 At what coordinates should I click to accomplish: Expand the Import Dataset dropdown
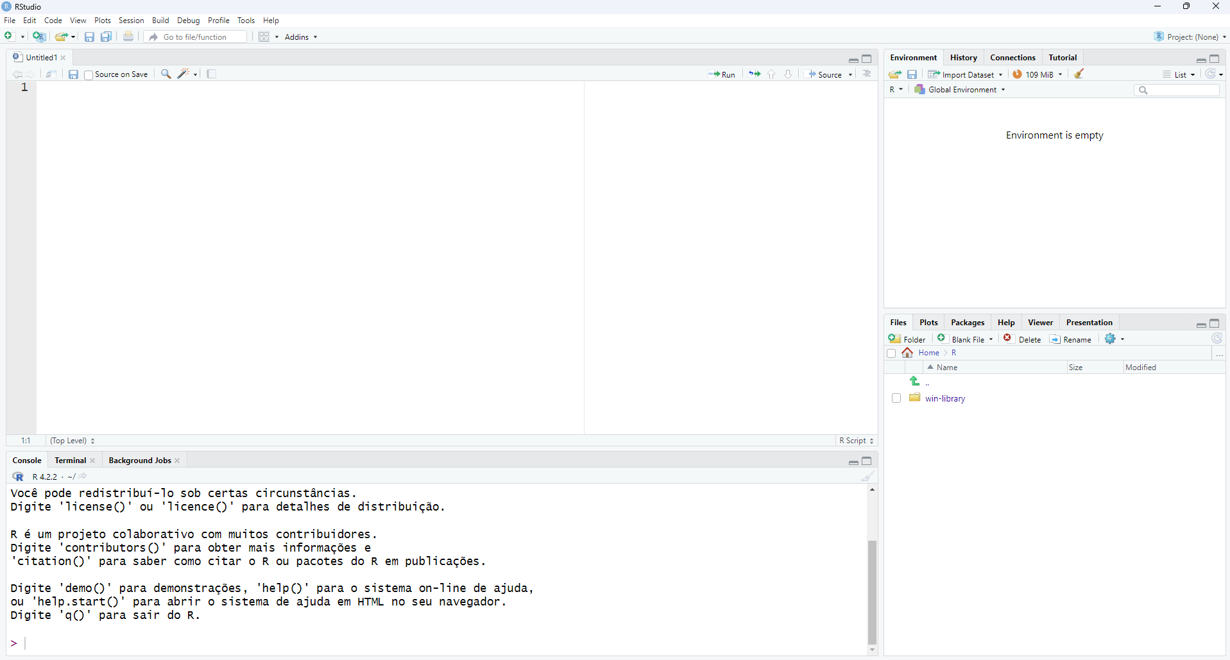[965, 74]
